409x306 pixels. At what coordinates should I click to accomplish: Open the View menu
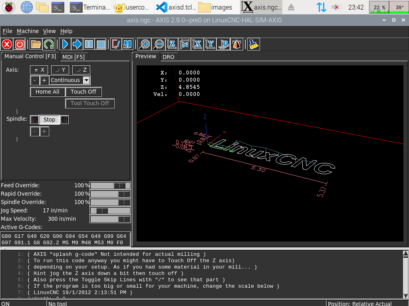click(49, 31)
